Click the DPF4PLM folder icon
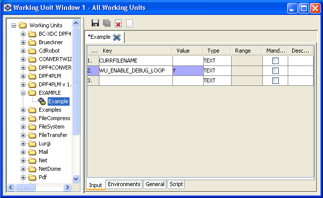This screenshot has height=198, width=323. (x=32, y=76)
